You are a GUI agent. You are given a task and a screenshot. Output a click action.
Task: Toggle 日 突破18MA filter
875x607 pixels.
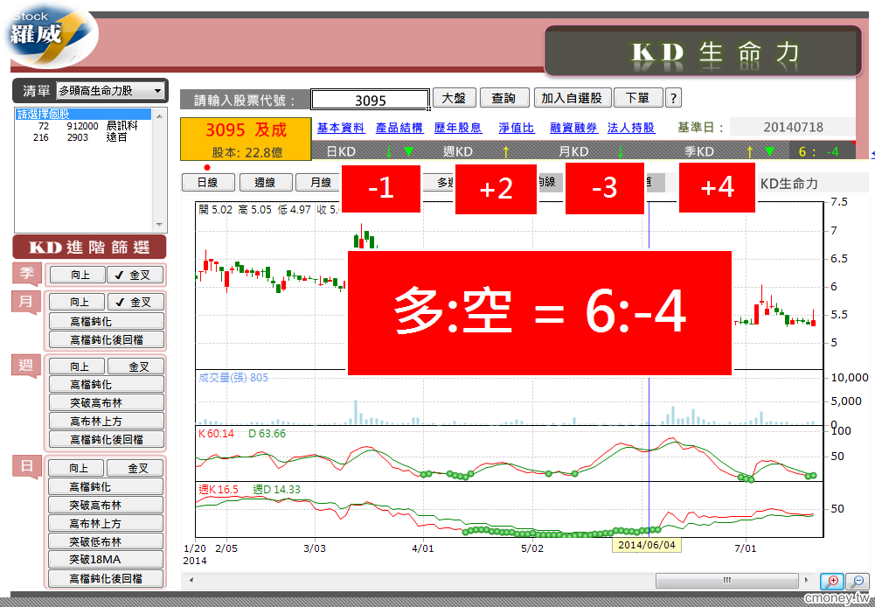pos(106,559)
